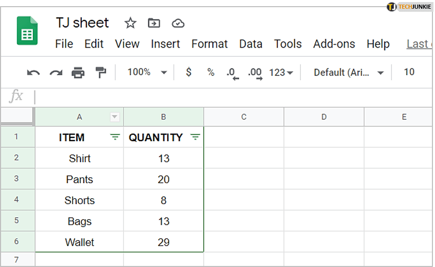Click the undo arrow icon
Image resolution: width=435 pixels, height=267 pixels.
click(33, 73)
